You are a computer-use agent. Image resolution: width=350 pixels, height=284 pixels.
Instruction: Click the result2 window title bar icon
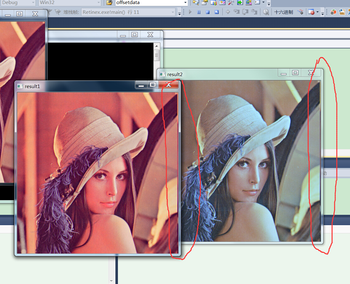163,74
